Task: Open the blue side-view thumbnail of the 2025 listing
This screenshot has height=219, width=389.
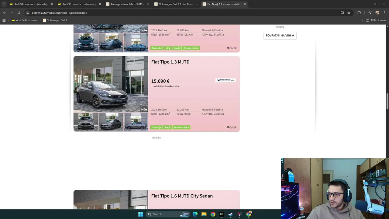Action: coord(136,43)
